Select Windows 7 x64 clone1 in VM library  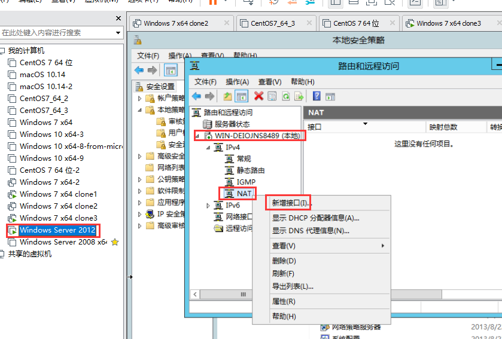58,194
